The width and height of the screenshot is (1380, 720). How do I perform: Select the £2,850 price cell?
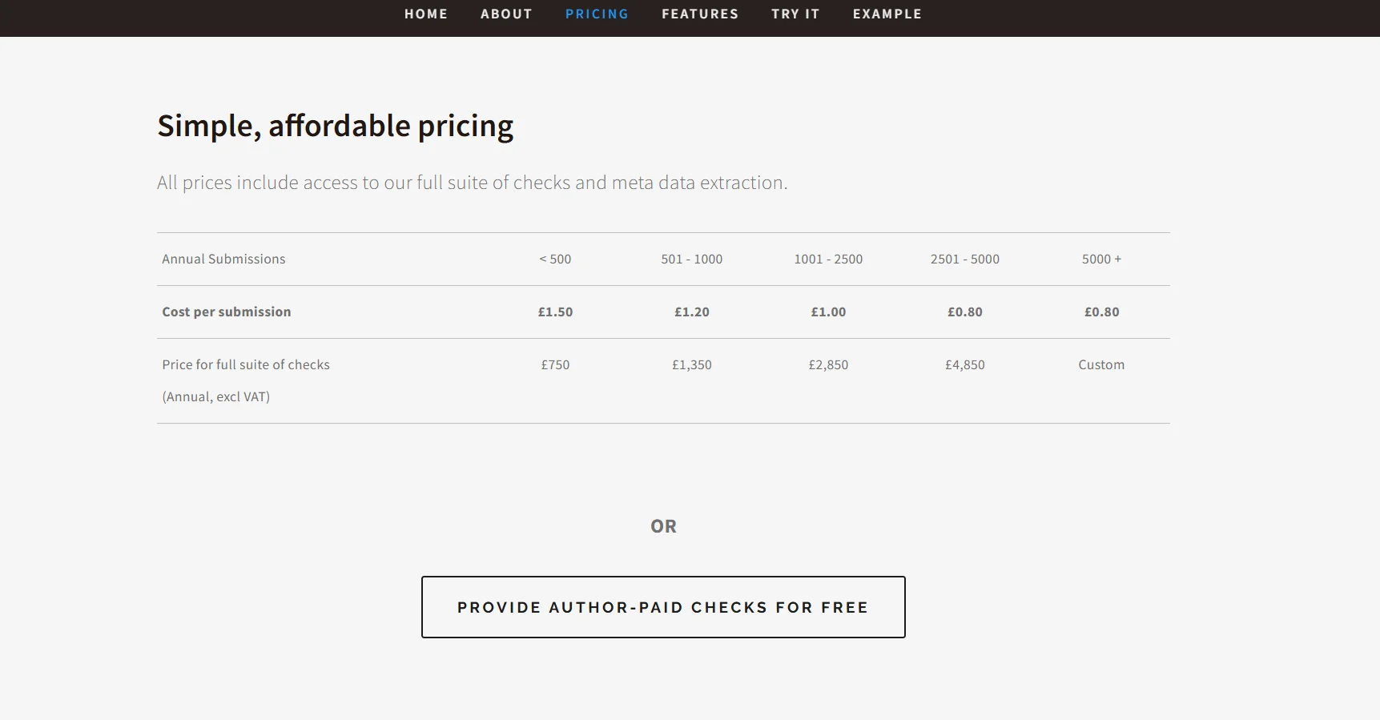point(828,364)
